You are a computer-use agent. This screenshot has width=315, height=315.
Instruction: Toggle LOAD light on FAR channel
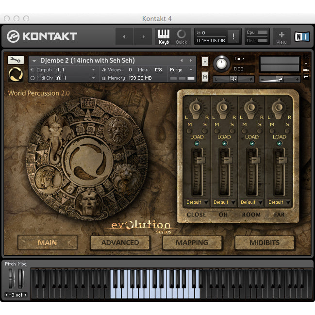click(280, 143)
